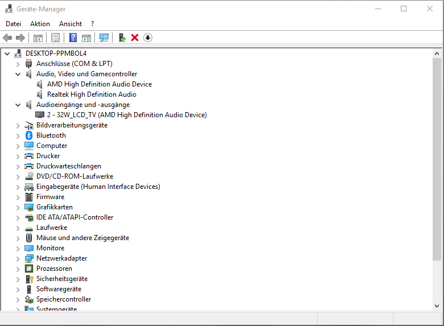This screenshot has height=326, width=444.
Task: Open the ? help menu
Action: click(92, 24)
